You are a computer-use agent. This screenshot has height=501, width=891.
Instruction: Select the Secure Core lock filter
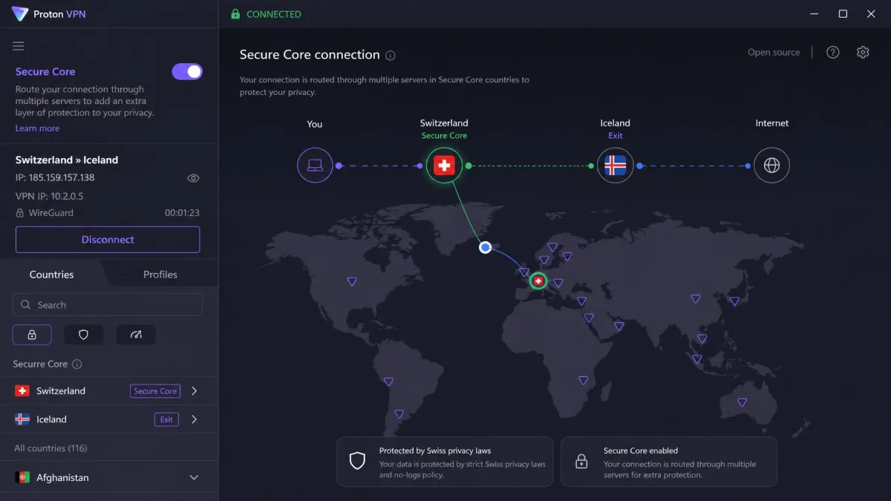pos(32,335)
